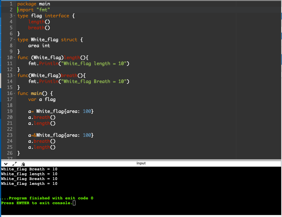Image resolution: width=282 pixels, height=217 pixels.
Task: Click the Program finished output message
Action: point(47,198)
